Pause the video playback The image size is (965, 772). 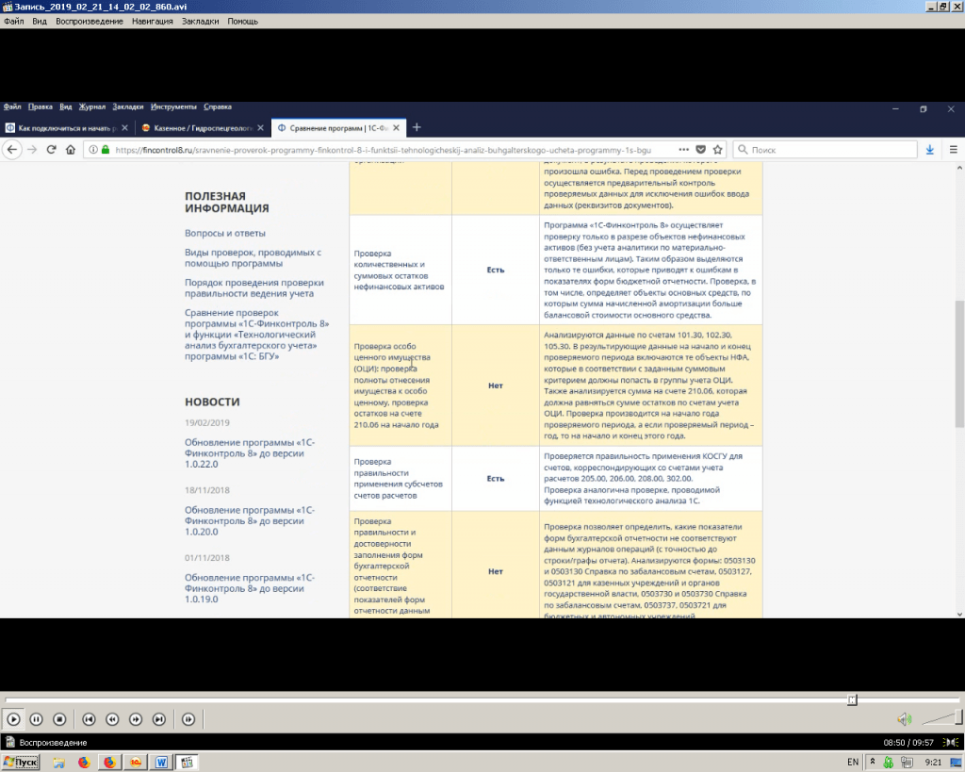[x=37, y=719]
